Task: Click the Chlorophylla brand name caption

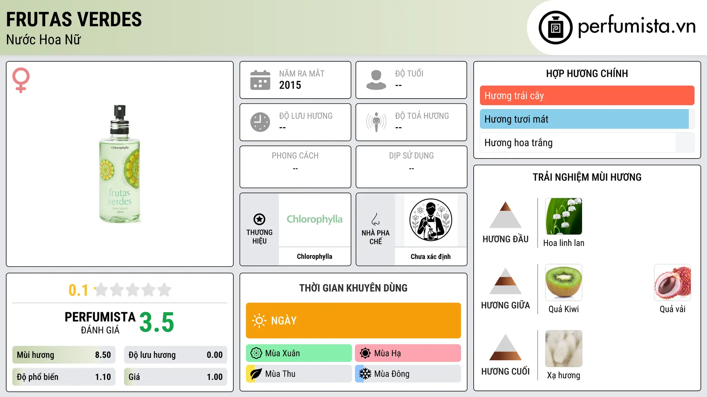Action: 314,256
